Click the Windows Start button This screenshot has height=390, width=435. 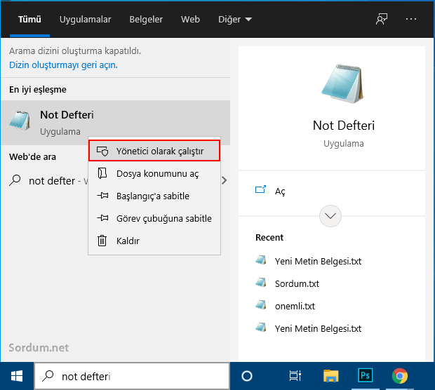pyautogui.click(x=17, y=376)
